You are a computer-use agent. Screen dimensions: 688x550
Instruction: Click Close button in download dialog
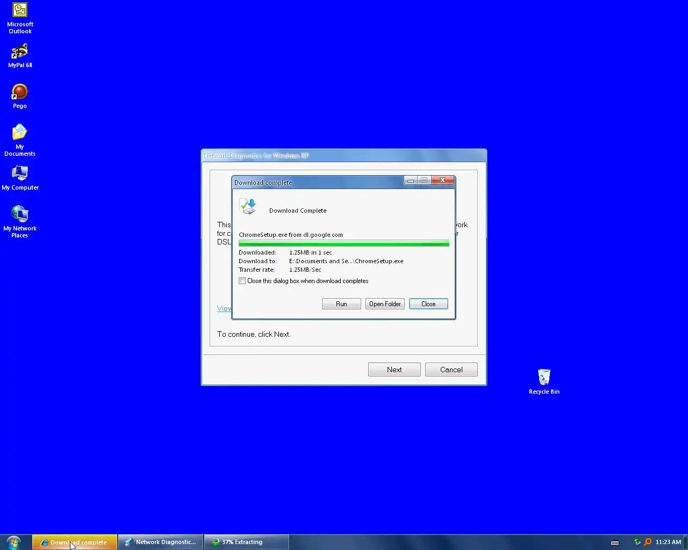tap(428, 304)
